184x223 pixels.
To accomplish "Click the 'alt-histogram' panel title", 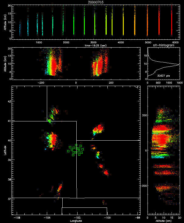I will [x=164, y=45].
